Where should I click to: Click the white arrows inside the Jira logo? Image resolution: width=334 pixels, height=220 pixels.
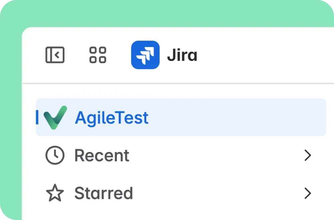(x=145, y=56)
